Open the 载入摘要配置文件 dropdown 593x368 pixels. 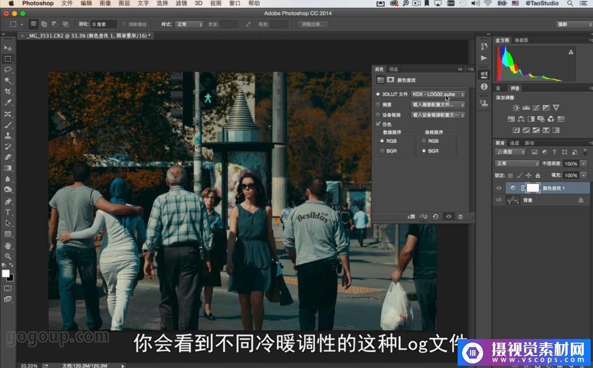tap(438, 105)
